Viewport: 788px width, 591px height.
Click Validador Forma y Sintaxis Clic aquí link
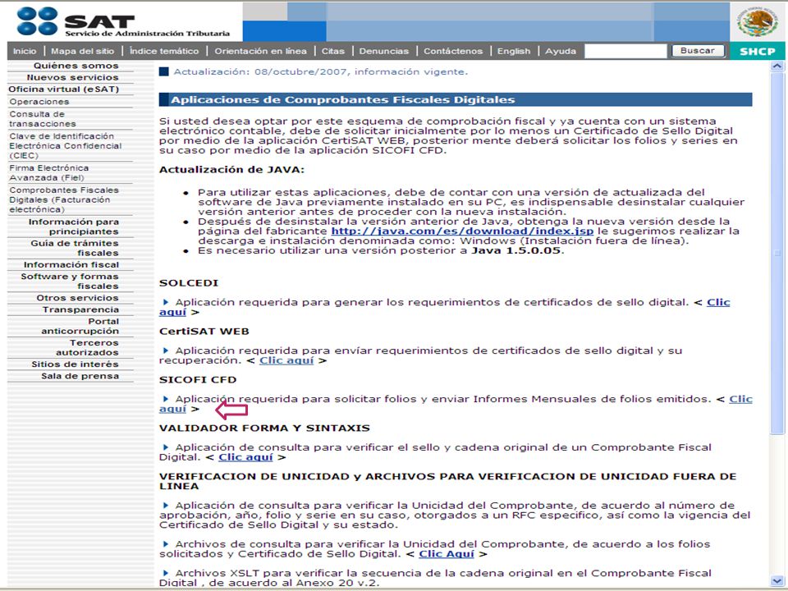pyautogui.click(x=245, y=457)
